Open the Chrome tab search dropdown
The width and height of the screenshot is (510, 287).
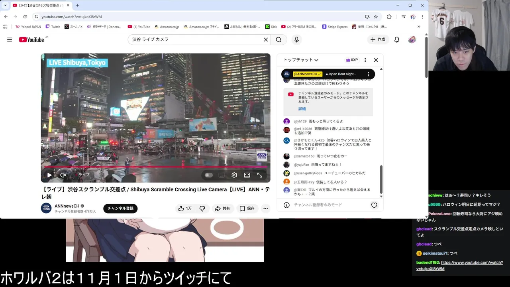[x=5, y=5]
